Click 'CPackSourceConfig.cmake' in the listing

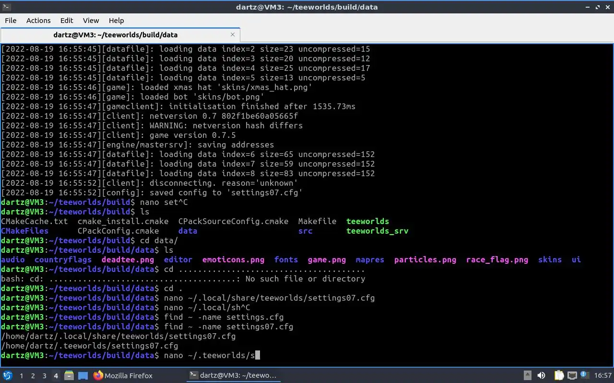[x=233, y=221]
